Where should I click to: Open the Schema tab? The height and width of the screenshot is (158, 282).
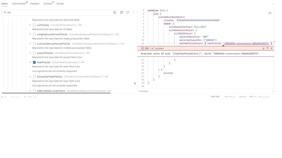click(48, 4)
